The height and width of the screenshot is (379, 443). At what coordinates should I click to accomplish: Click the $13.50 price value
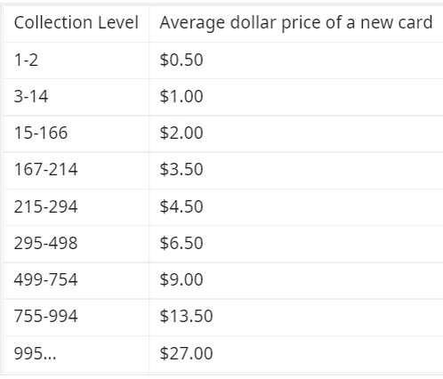coord(186,316)
